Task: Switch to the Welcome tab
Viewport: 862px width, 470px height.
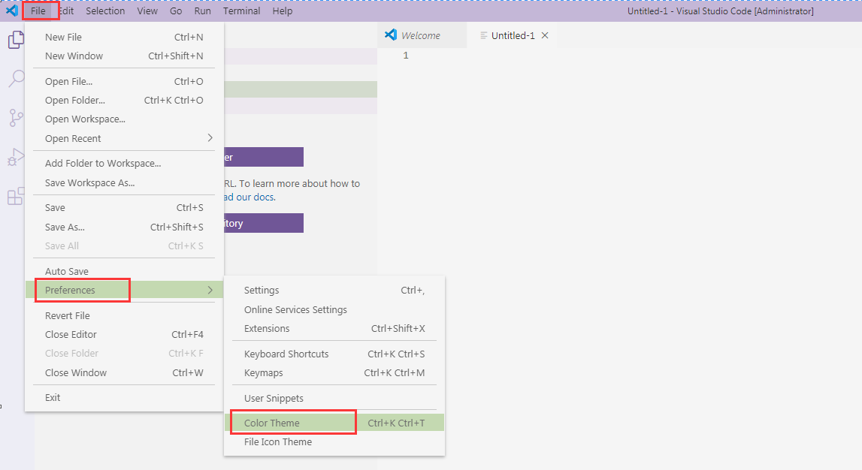Action: [x=422, y=35]
